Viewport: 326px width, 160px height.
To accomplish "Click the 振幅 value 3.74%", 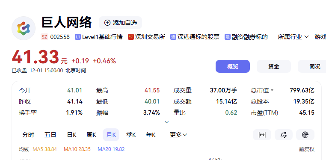I will (151, 113).
